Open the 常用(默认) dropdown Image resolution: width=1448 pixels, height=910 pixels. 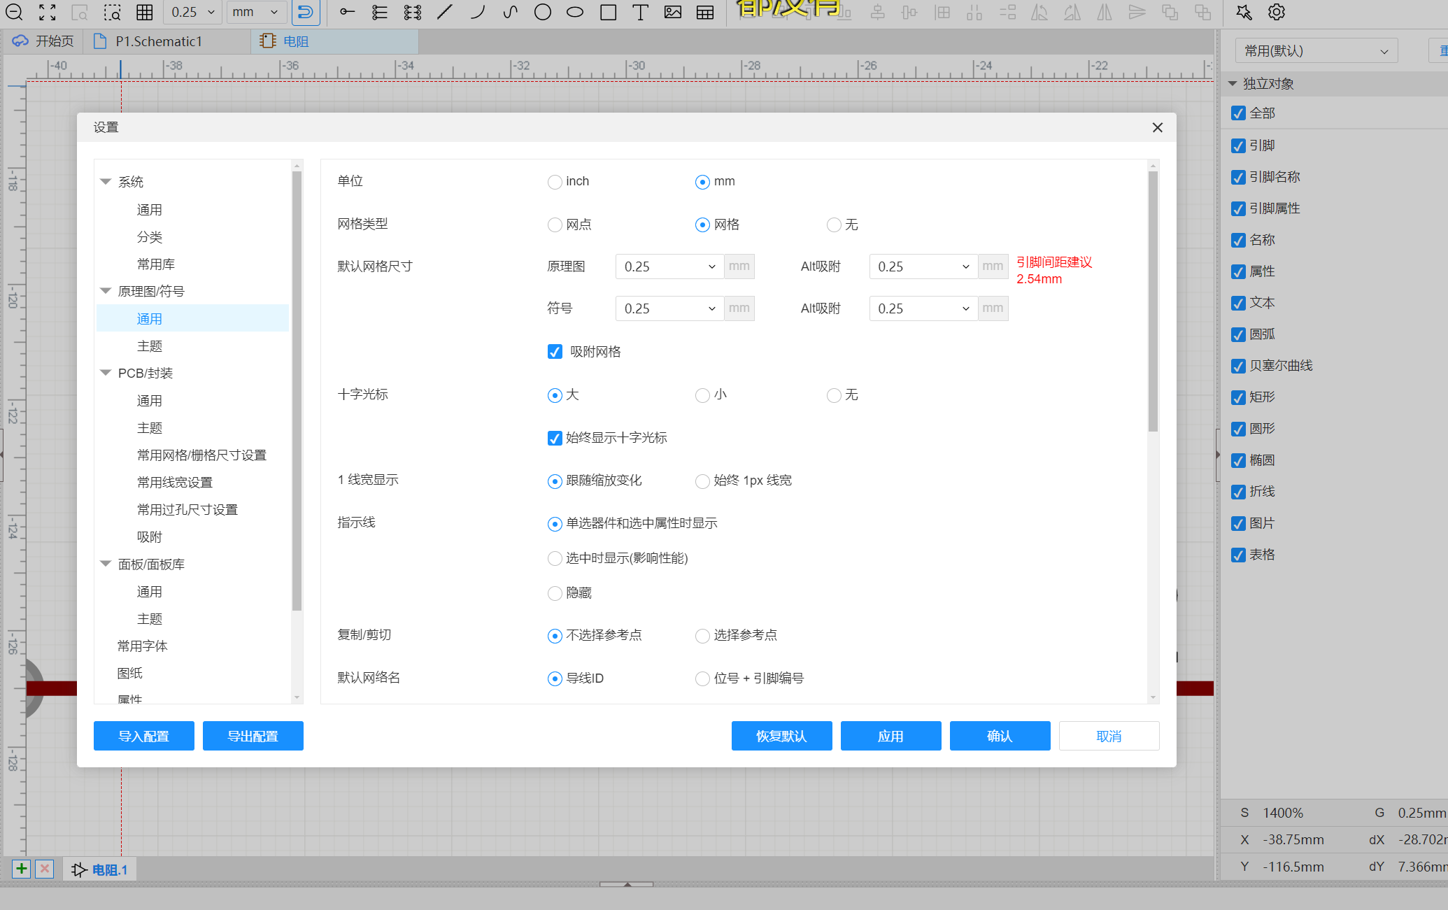pyautogui.click(x=1316, y=51)
